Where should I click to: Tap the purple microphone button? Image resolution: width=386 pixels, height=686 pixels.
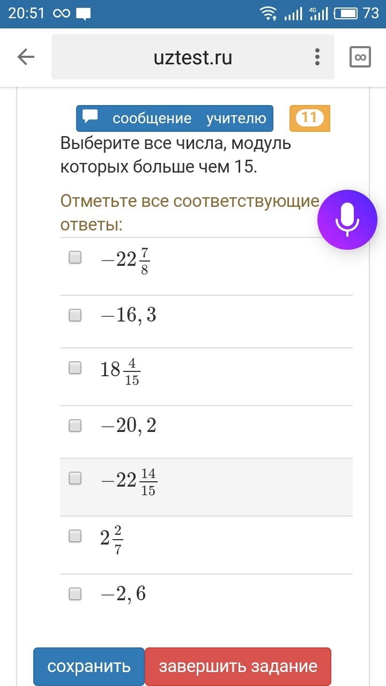click(347, 220)
